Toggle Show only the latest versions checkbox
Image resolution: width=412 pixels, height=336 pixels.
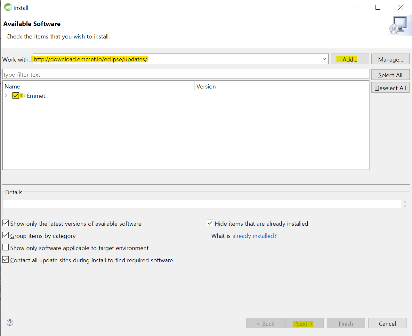[5, 223]
